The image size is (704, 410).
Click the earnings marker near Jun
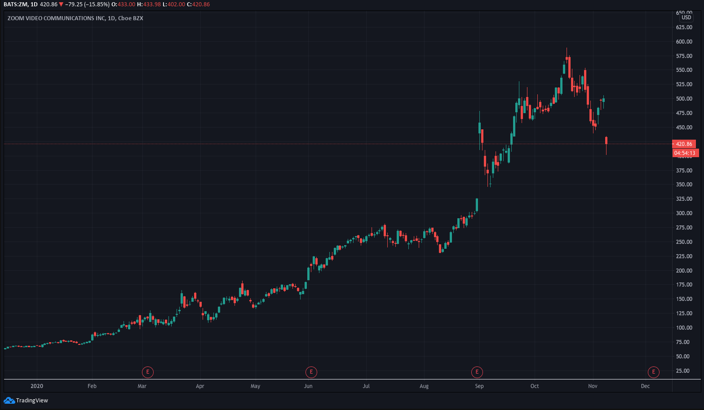(x=311, y=372)
